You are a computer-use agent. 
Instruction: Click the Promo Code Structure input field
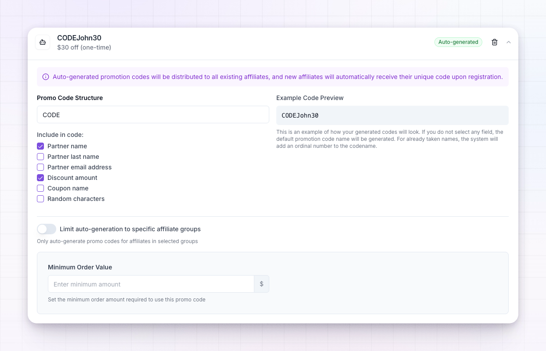[x=153, y=115]
